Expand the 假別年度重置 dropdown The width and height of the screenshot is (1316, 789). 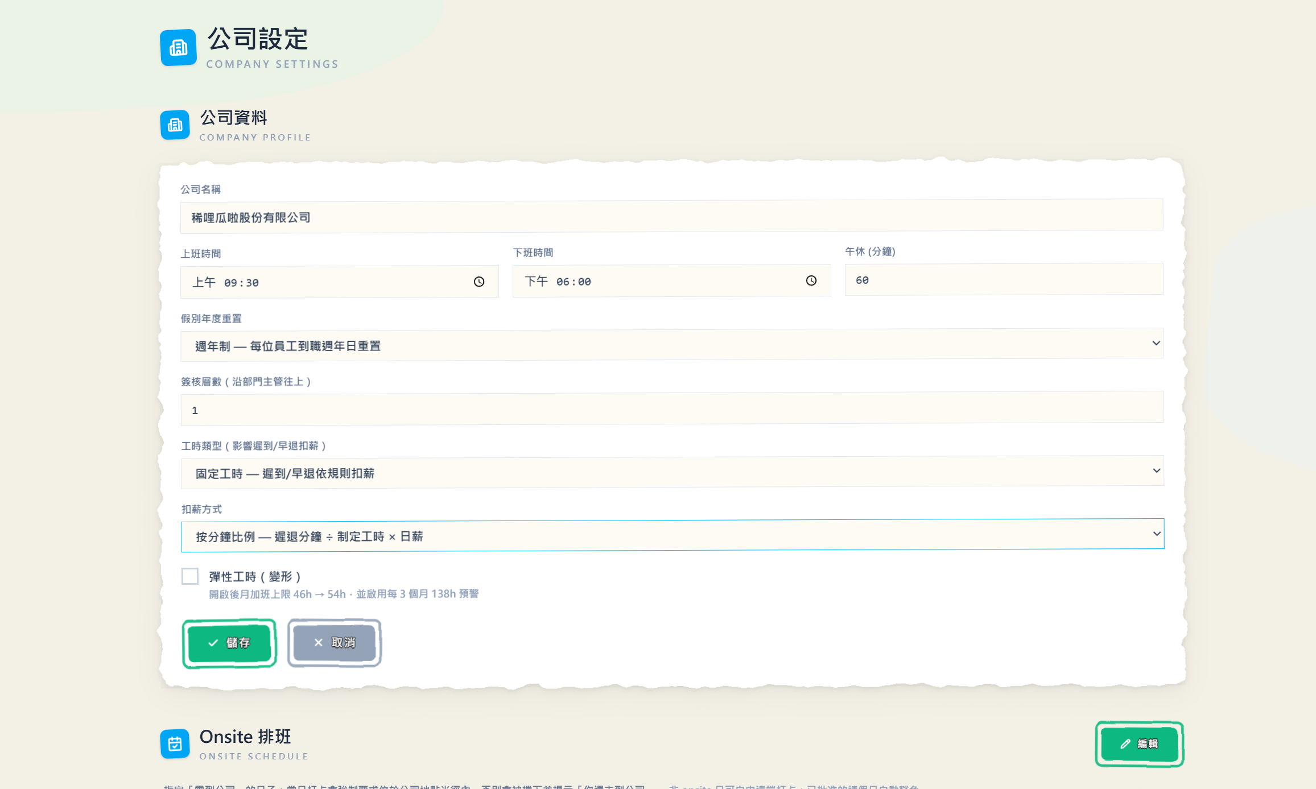coord(672,344)
